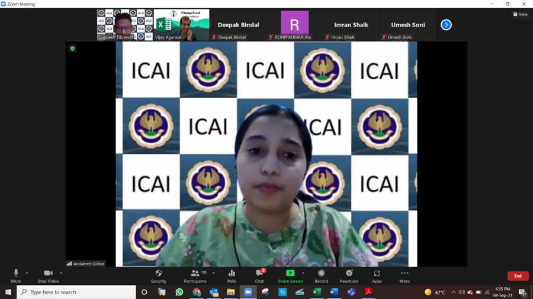Open audio options arrow beside Mute
Image resolution: width=533 pixels, height=299 pixels.
click(x=27, y=273)
